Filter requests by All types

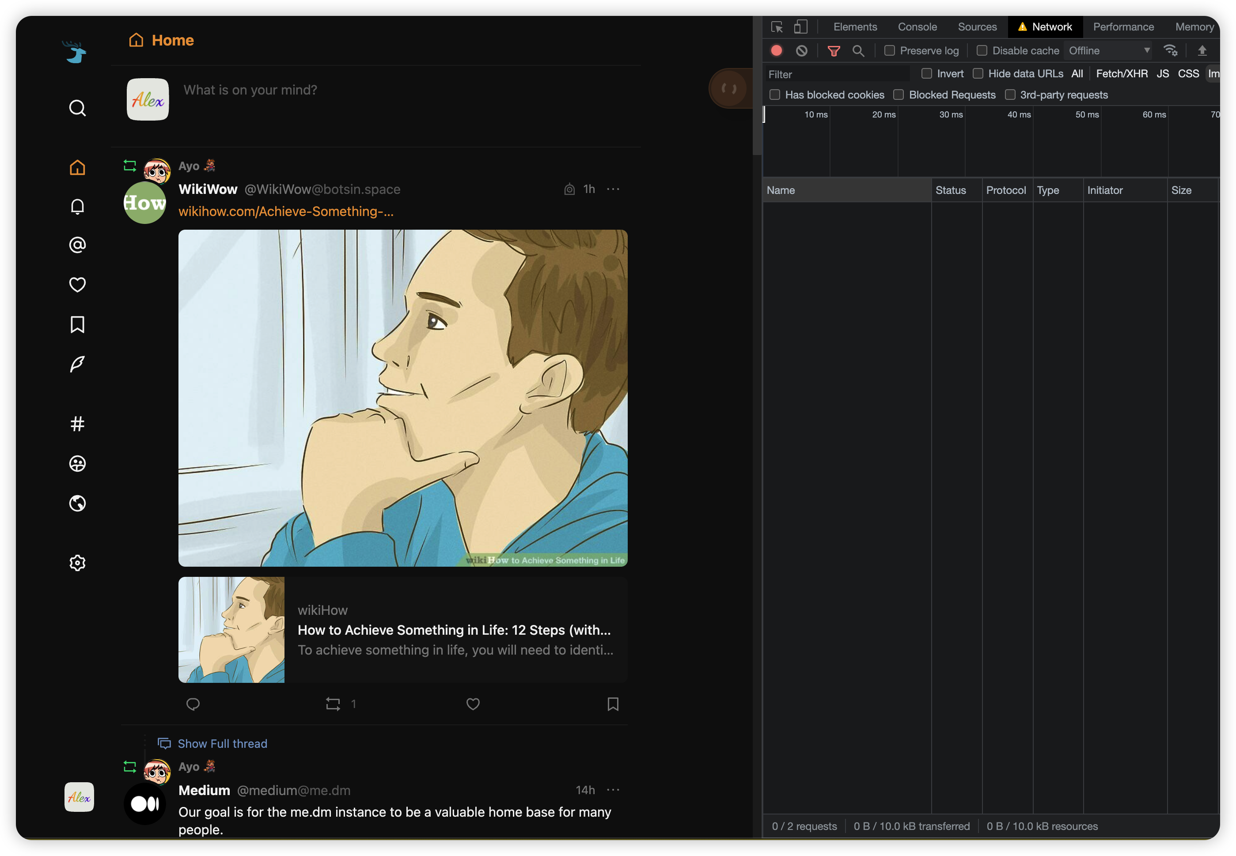[x=1077, y=73]
